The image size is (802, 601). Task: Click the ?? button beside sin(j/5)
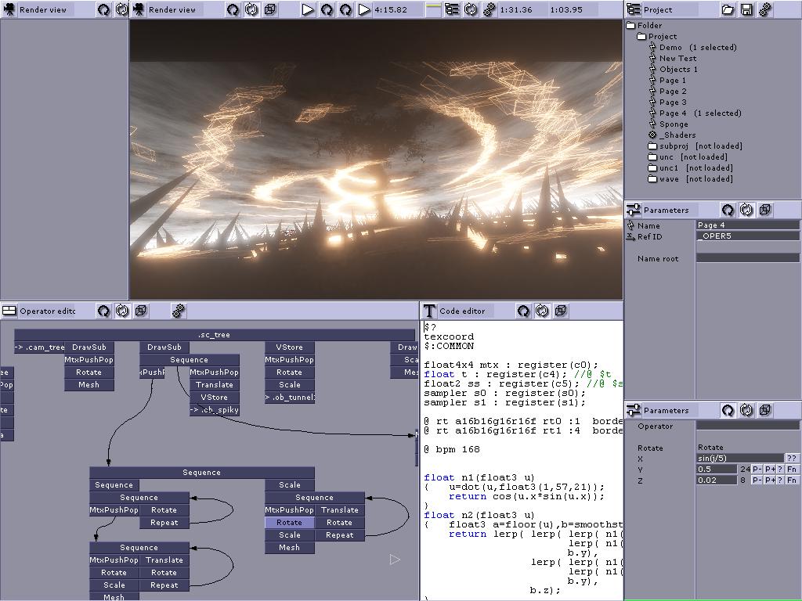click(793, 457)
